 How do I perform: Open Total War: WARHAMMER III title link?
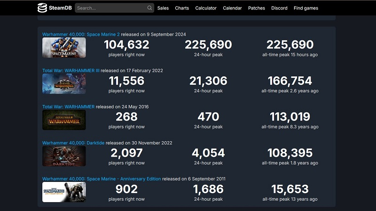70,70
